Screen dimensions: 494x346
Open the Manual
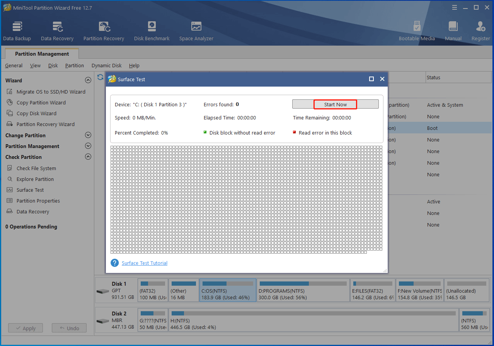pyautogui.click(x=453, y=31)
